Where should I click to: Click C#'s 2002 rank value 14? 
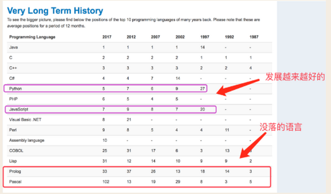click(178, 78)
